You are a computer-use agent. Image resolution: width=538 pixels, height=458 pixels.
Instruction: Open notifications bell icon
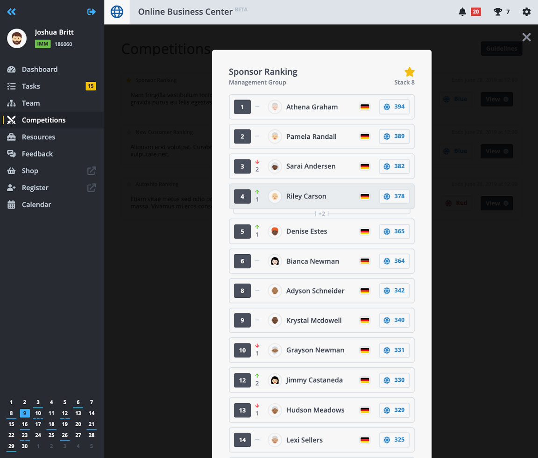coord(462,12)
